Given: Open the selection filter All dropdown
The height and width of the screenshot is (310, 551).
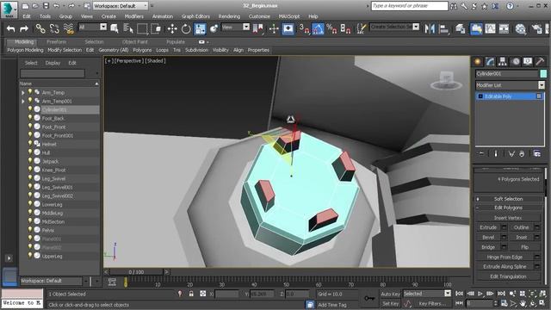Looking at the screenshot, I should point(92,27).
